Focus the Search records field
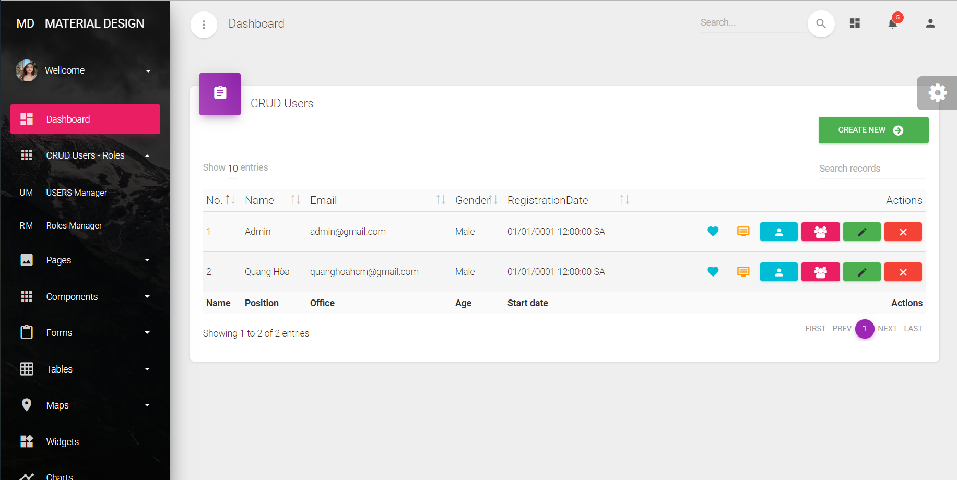This screenshot has width=957, height=480. 872,169
